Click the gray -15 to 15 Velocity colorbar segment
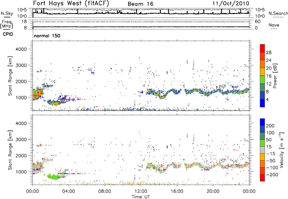288x199 pixels. (262, 150)
